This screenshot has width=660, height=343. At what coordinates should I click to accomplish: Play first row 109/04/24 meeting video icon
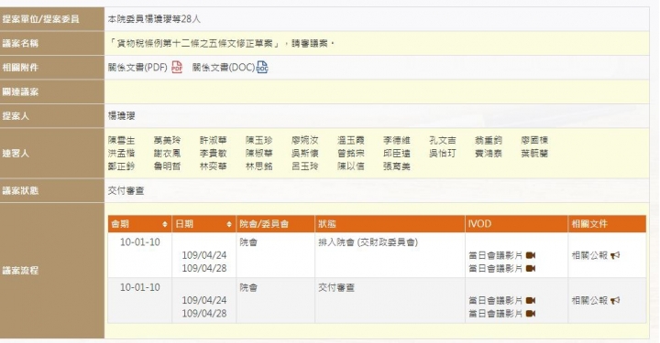click(x=531, y=255)
